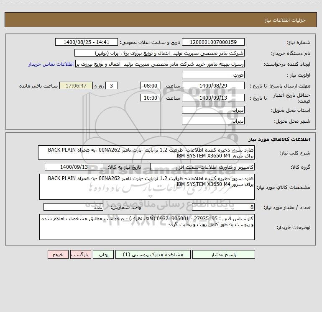Screen dimensions: 322x312
Task: Click the تعداد / مقدار مورد نیاز label
Action: (287, 208)
